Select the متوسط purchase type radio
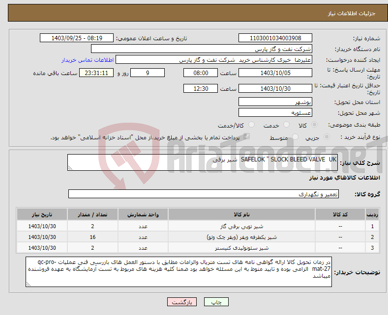 tap(295, 136)
